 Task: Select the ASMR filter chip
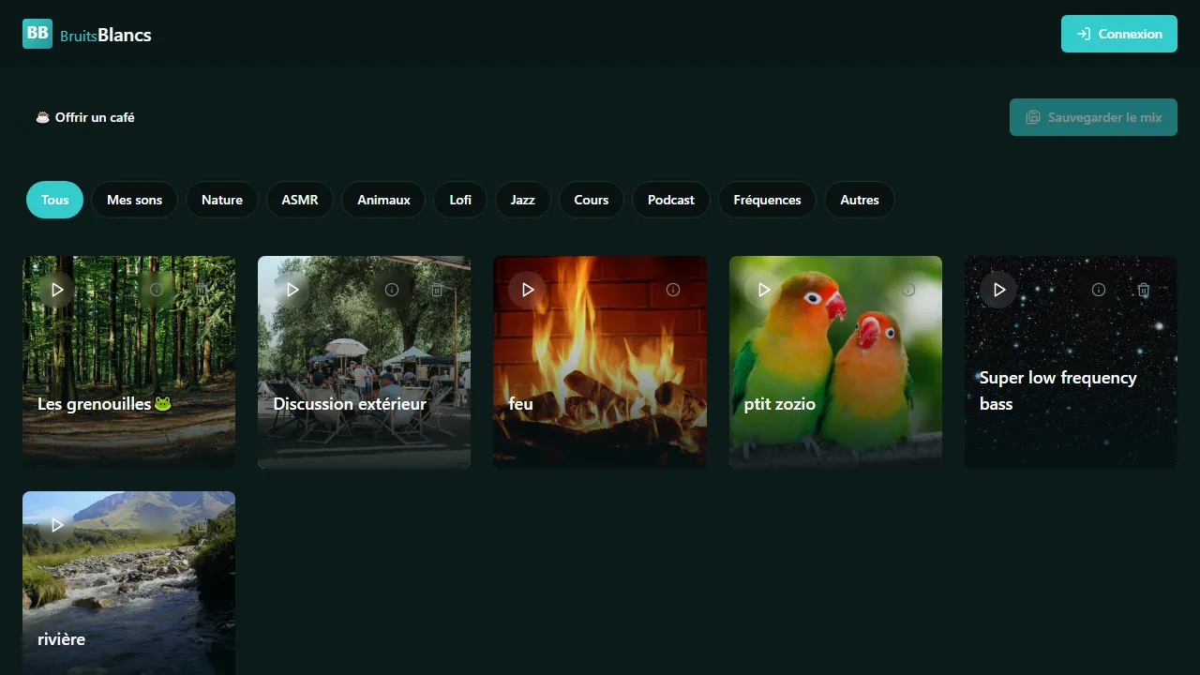(x=300, y=200)
